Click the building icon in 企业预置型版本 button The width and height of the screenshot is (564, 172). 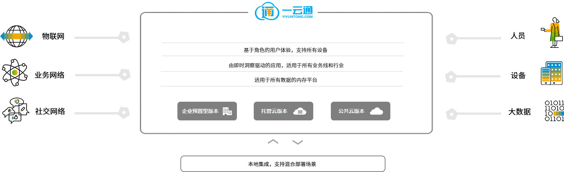click(227, 111)
